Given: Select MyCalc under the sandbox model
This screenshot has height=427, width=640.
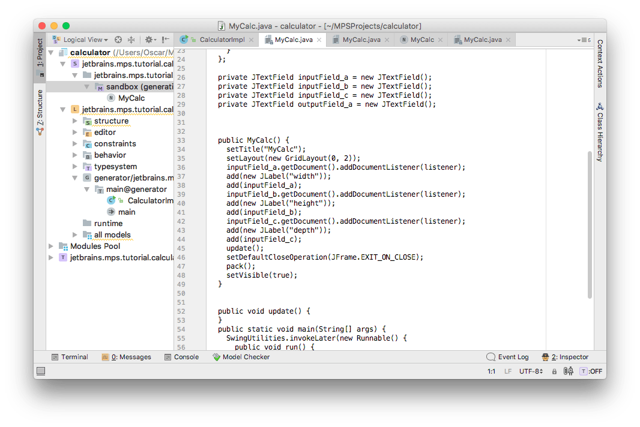Looking at the screenshot, I should point(131,98).
